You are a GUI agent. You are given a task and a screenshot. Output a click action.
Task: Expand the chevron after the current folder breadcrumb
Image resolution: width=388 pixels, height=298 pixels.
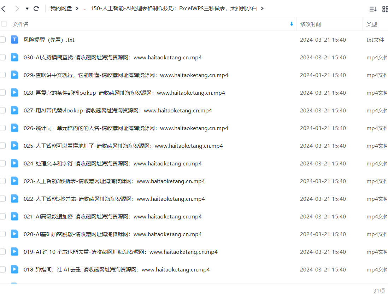click(262, 8)
